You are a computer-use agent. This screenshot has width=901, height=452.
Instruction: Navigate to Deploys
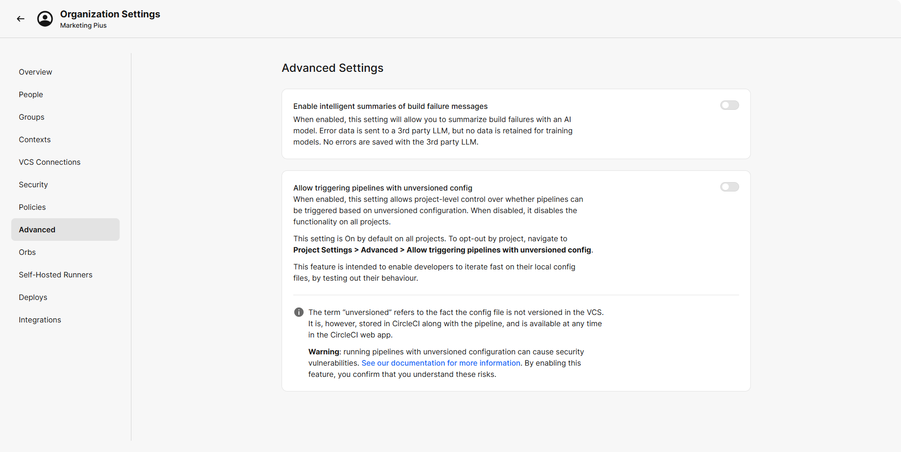pos(33,297)
